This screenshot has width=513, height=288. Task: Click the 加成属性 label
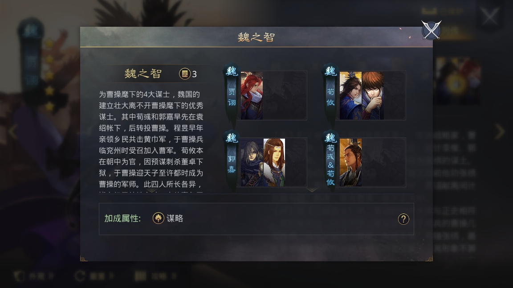pos(123,218)
